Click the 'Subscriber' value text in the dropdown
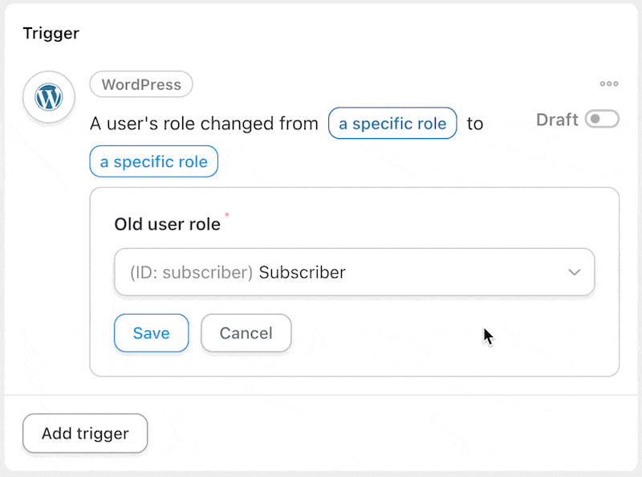This screenshot has height=477, width=642. (303, 272)
